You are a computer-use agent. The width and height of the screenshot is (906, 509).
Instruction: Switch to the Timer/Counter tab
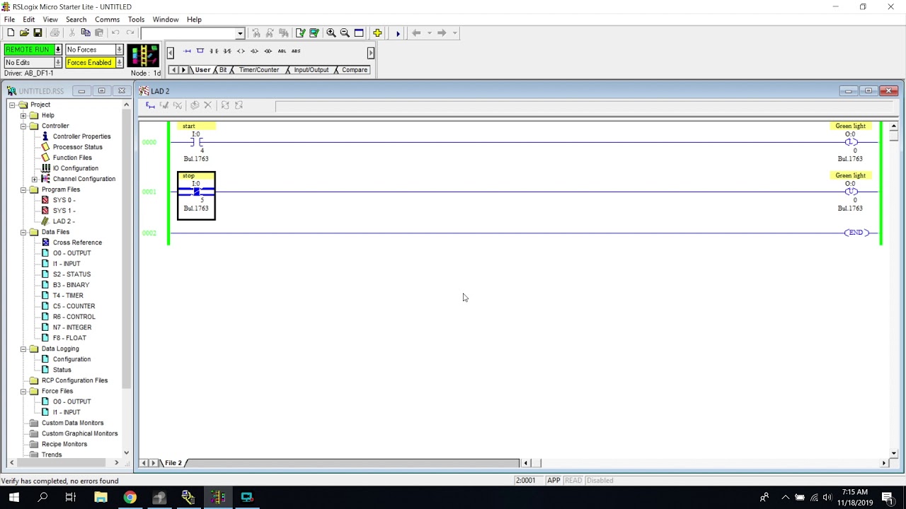coord(258,70)
